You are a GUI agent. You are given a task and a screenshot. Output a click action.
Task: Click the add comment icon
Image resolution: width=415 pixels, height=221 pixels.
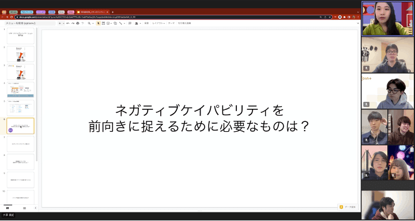pos(130,23)
